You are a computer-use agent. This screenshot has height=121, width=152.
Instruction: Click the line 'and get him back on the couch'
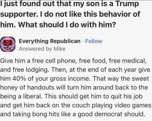click(76, 106)
